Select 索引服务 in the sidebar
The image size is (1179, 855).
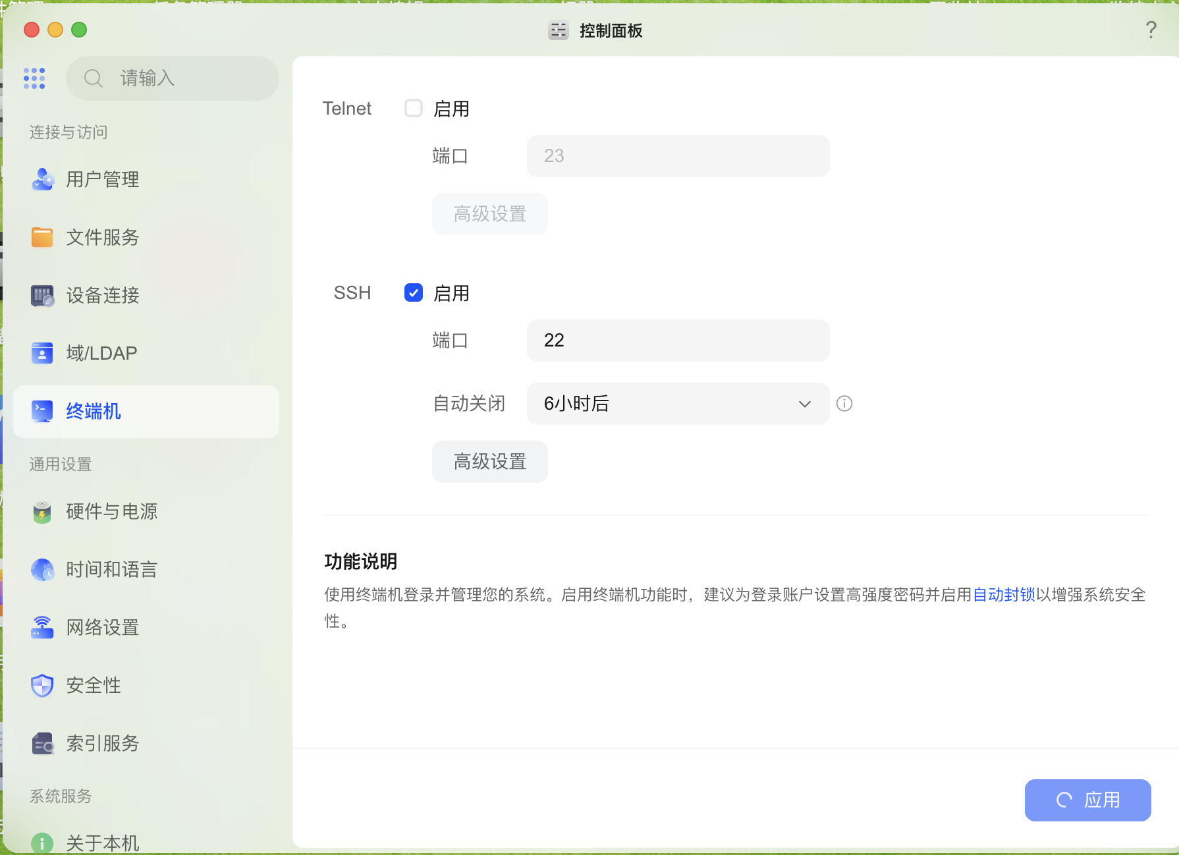click(146, 743)
